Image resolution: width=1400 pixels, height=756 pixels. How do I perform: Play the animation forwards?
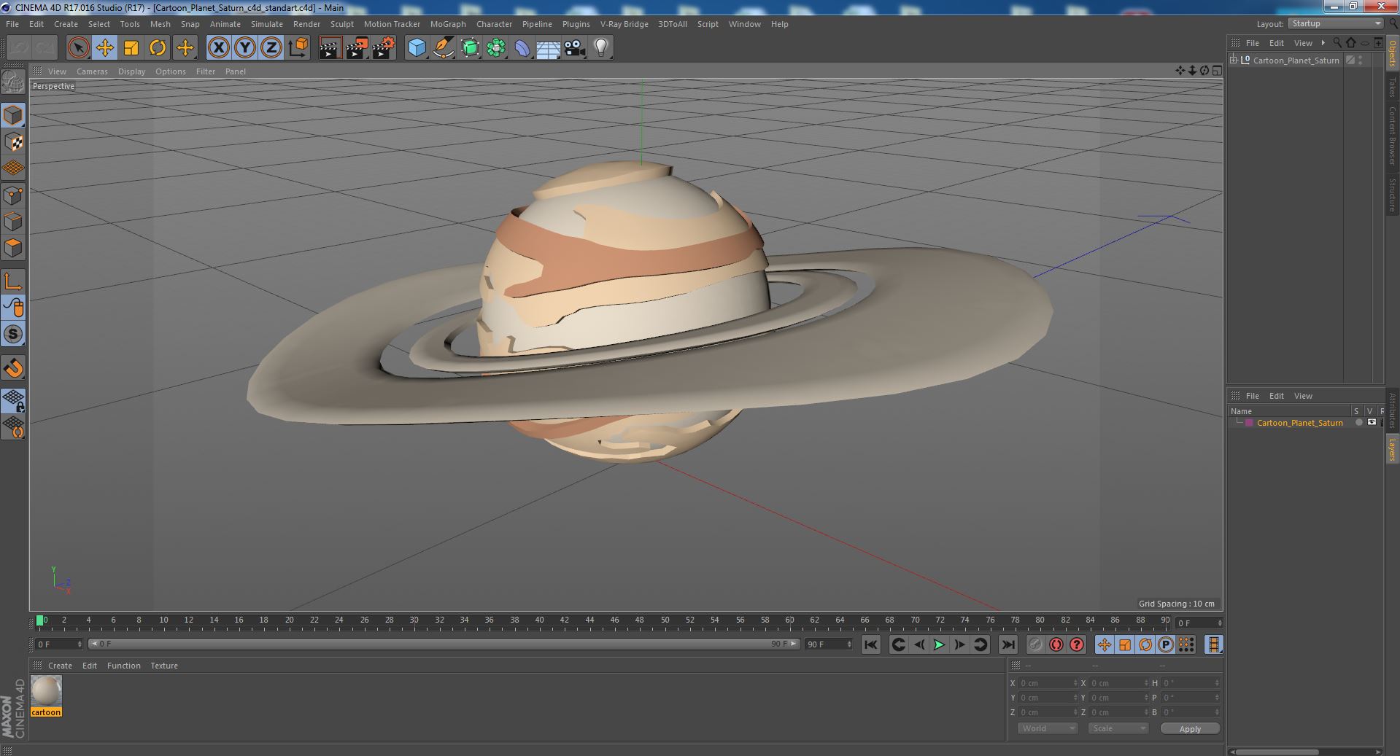(939, 644)
